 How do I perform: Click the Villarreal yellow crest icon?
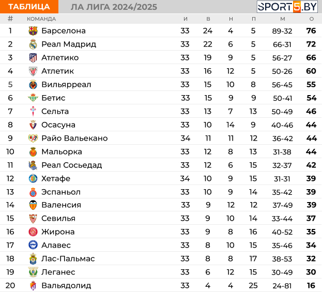33,85
